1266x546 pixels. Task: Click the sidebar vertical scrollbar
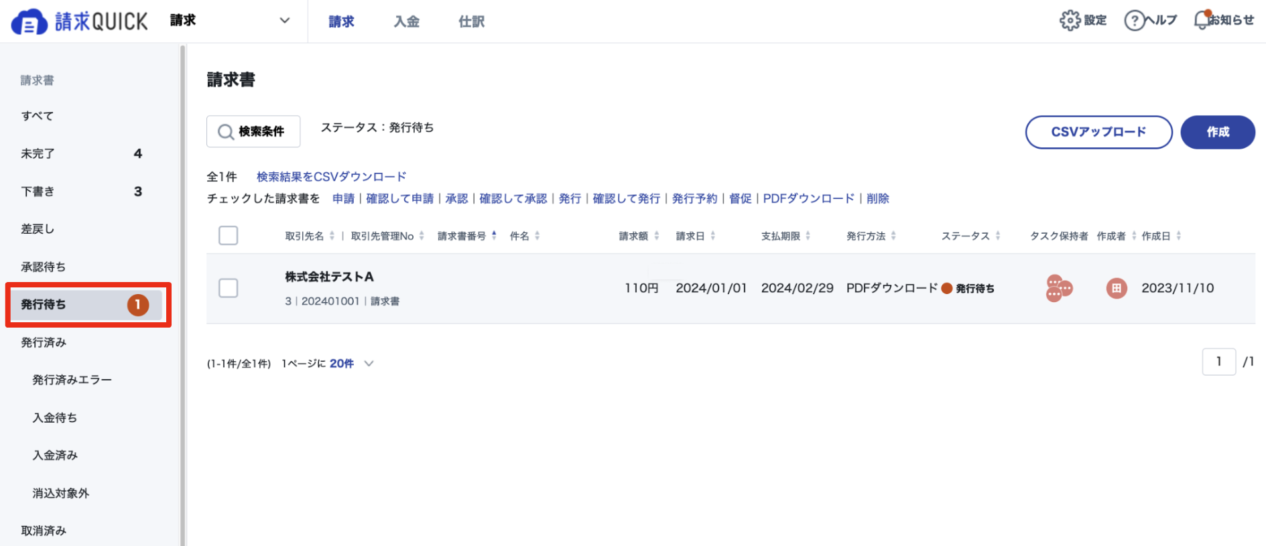182,295
